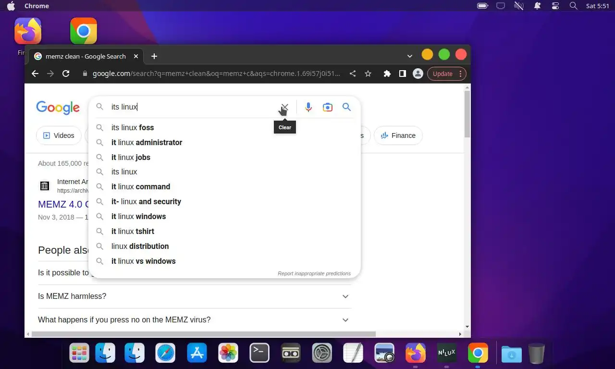Viewport: 615px width, 369px height.
Task: Choose suggestion 'it linux vs windows'
Action: 224,261
